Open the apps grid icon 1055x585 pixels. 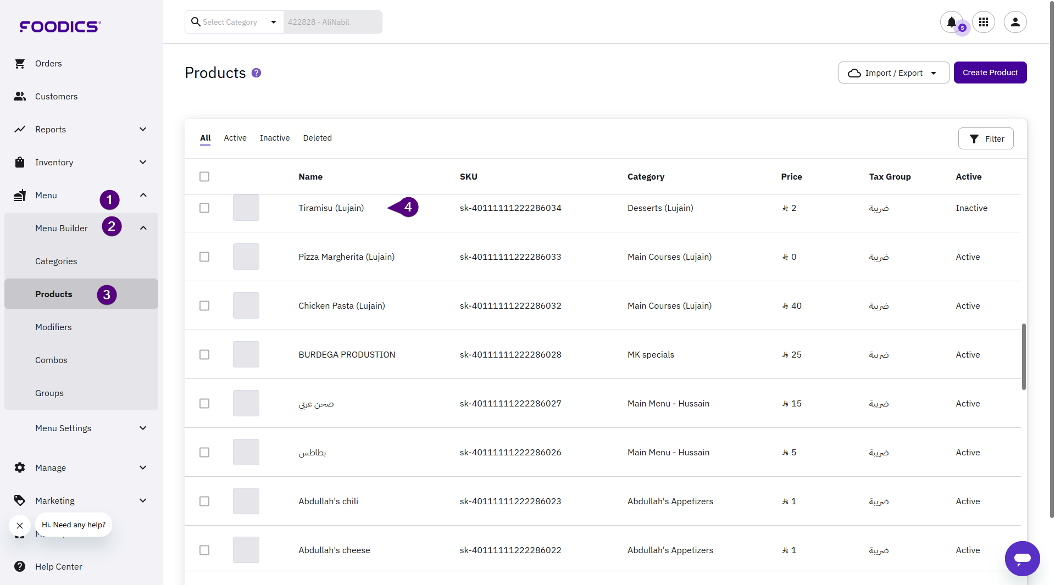point(983,22)
